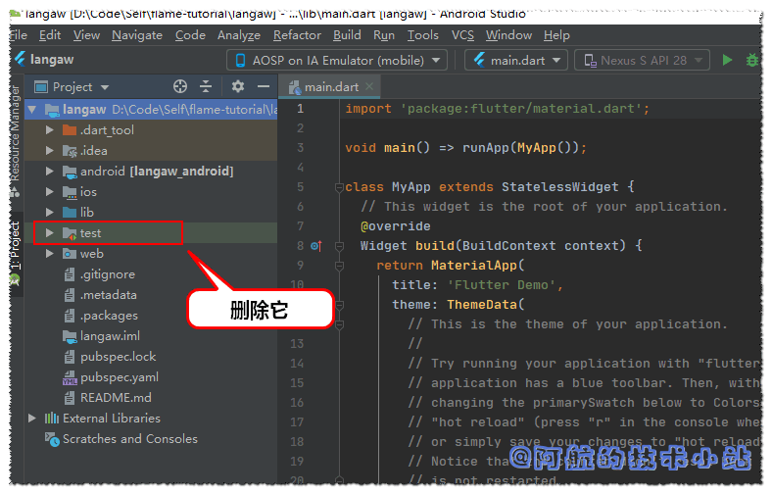Open the AOSP on IA Emulator device dropdown
772x494 pixels.
(x=337, y=60)
